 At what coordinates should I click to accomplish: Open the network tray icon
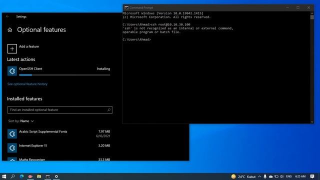click(276, 176)
